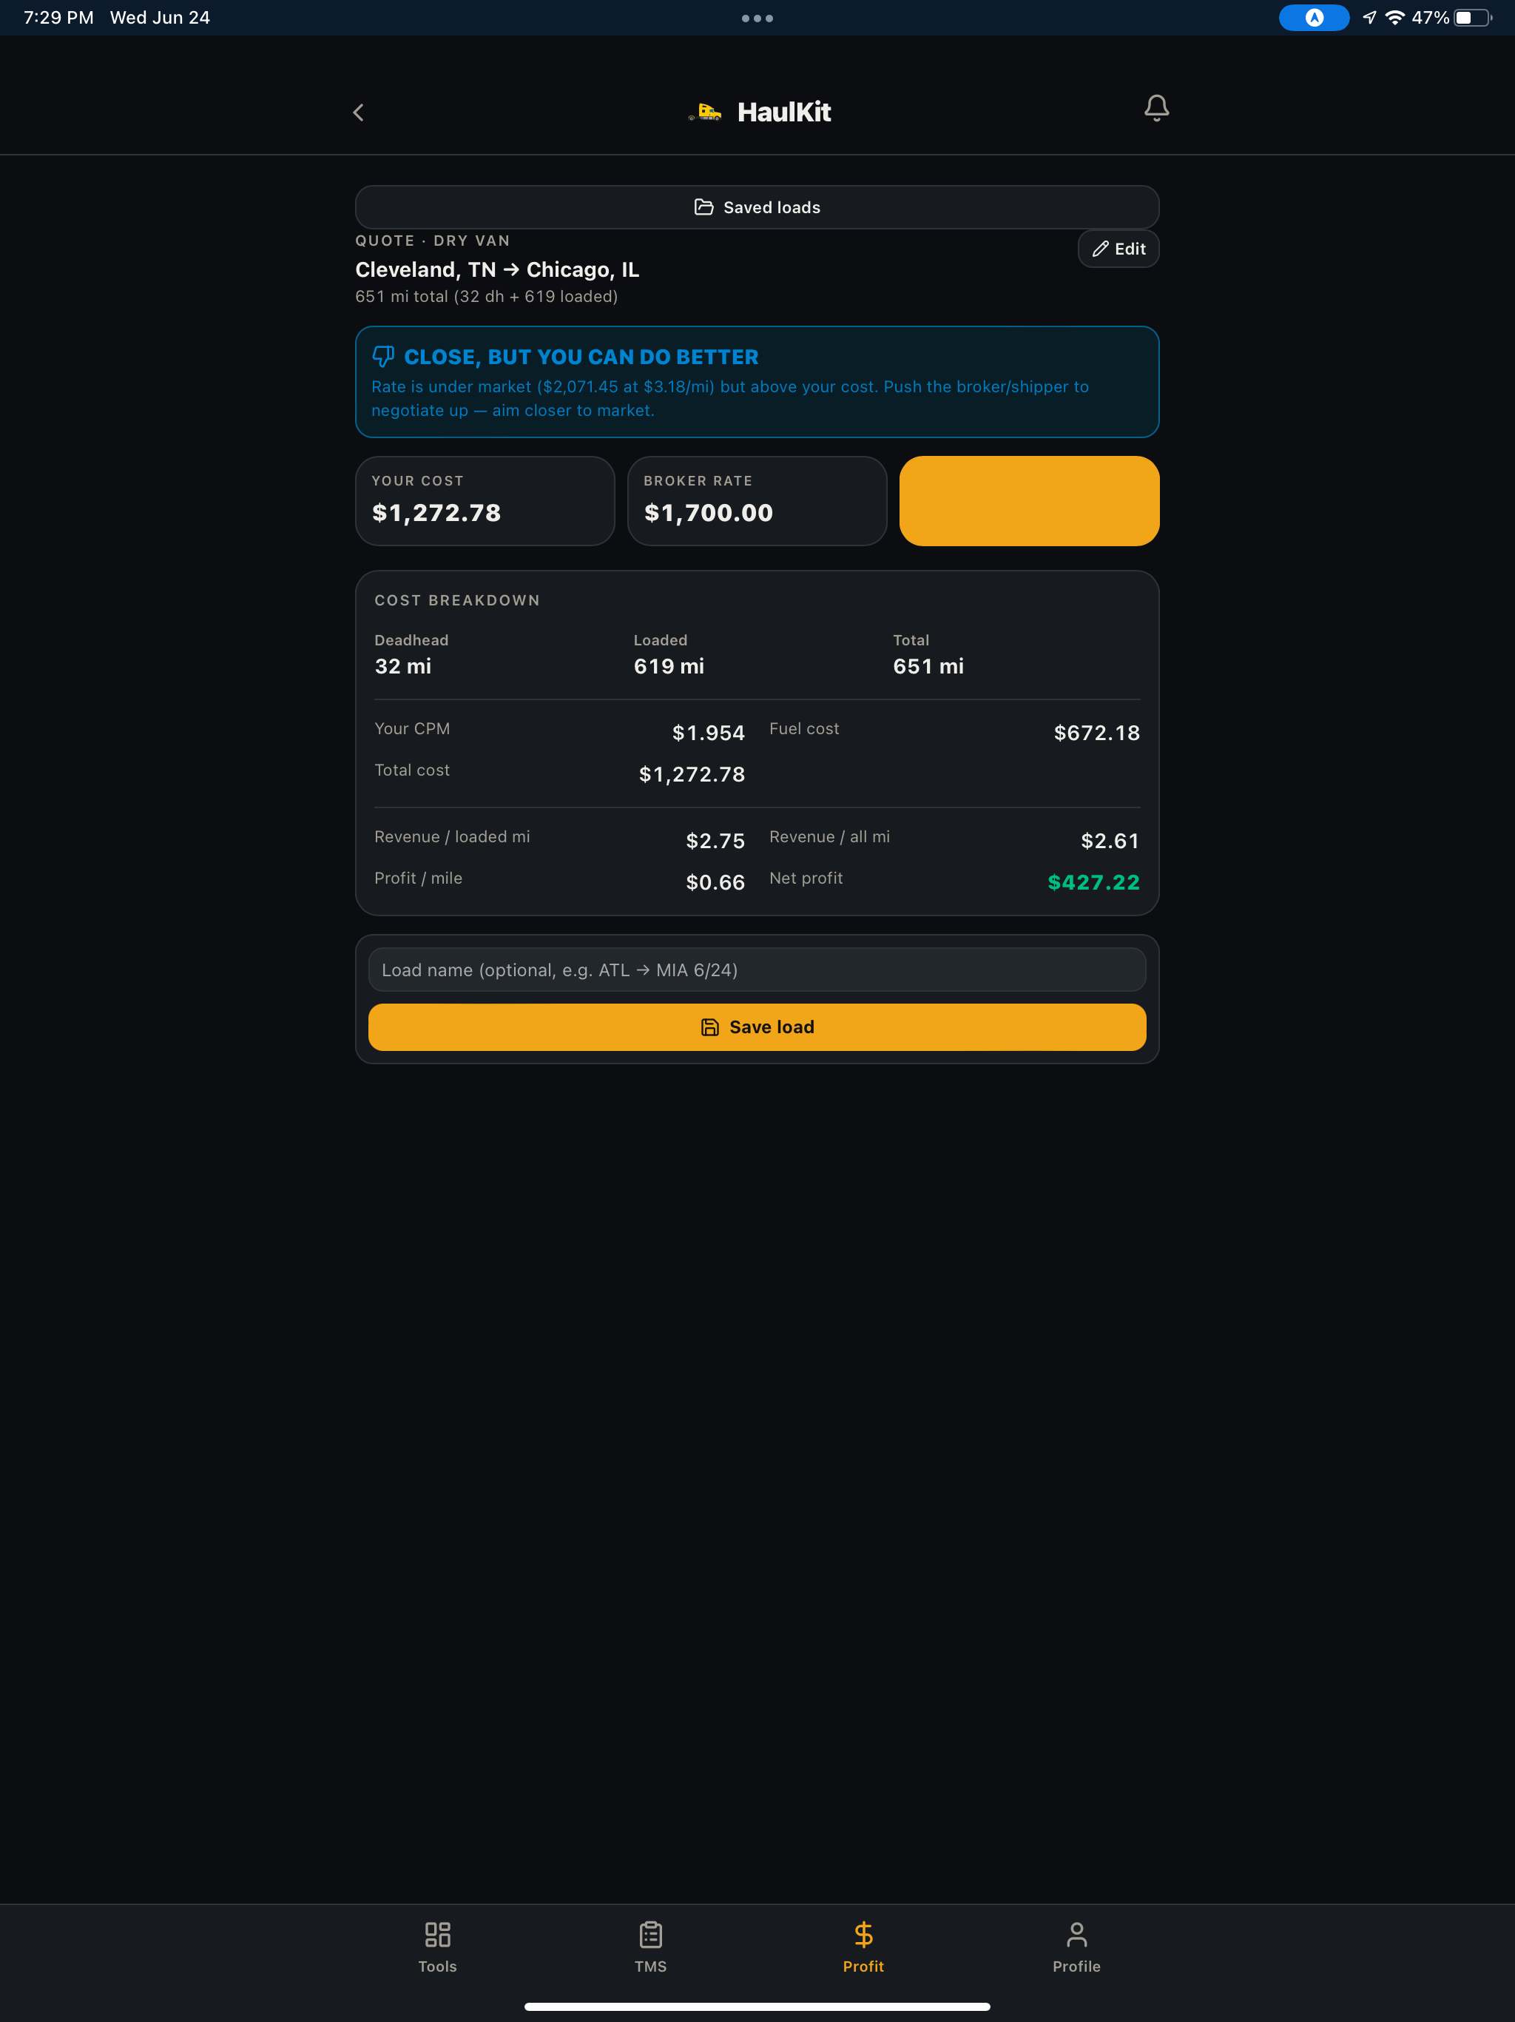Viewport: 1515px width, 2022px height.
Task: Tap the HaulKit title
Action: click(x=784, y=112)
